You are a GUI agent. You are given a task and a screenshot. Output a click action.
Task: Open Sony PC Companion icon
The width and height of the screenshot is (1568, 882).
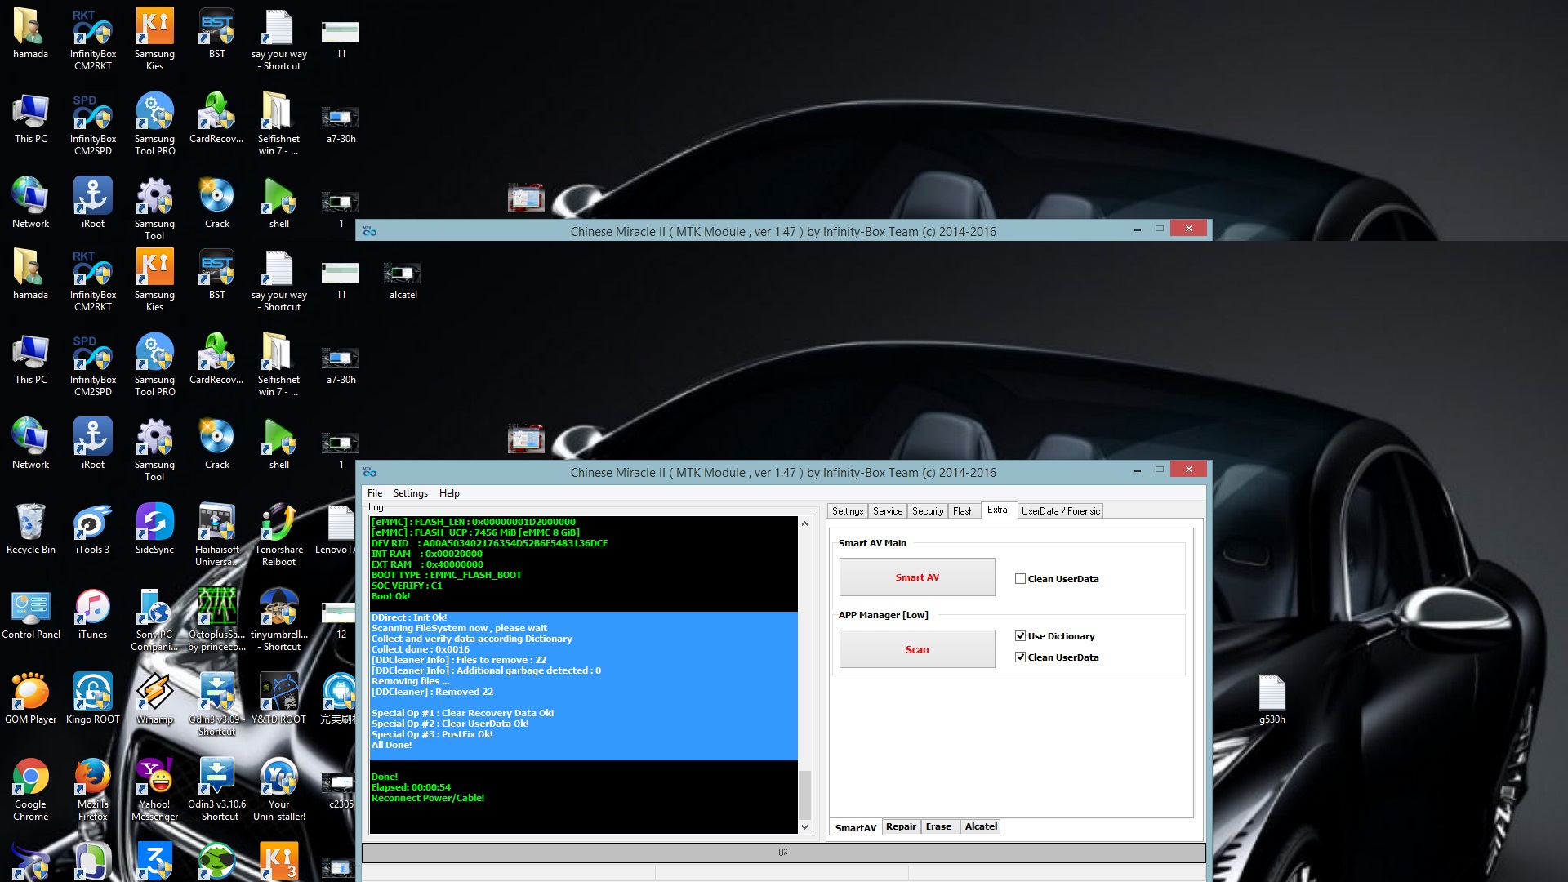point(154,620)
